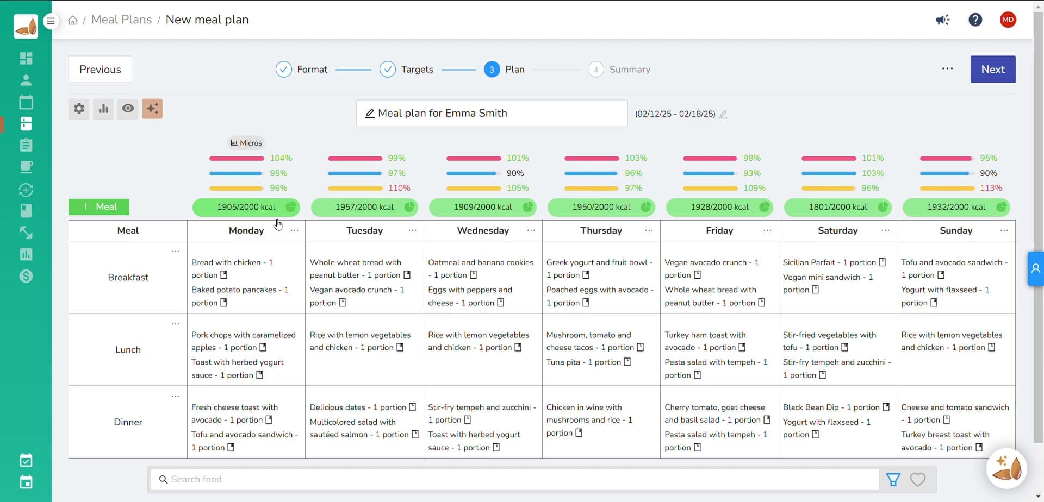Image resolution: width=1044 pixels, height=502 pixels.
Task: Toggle the hamburger sidebar menu
Action: coord(51,21)
